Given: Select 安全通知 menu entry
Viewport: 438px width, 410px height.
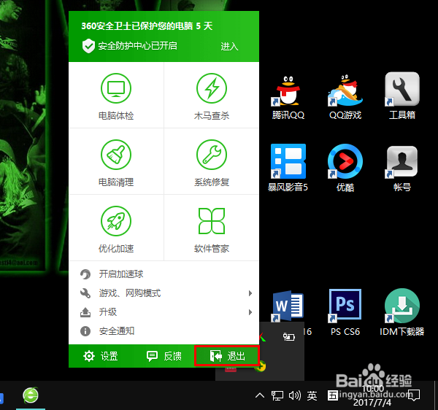Looking at the screenshot, I should click(164, 331).
